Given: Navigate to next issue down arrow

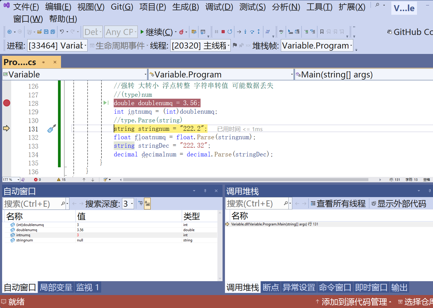Looking at the screenshot, I should coord(93,180).
